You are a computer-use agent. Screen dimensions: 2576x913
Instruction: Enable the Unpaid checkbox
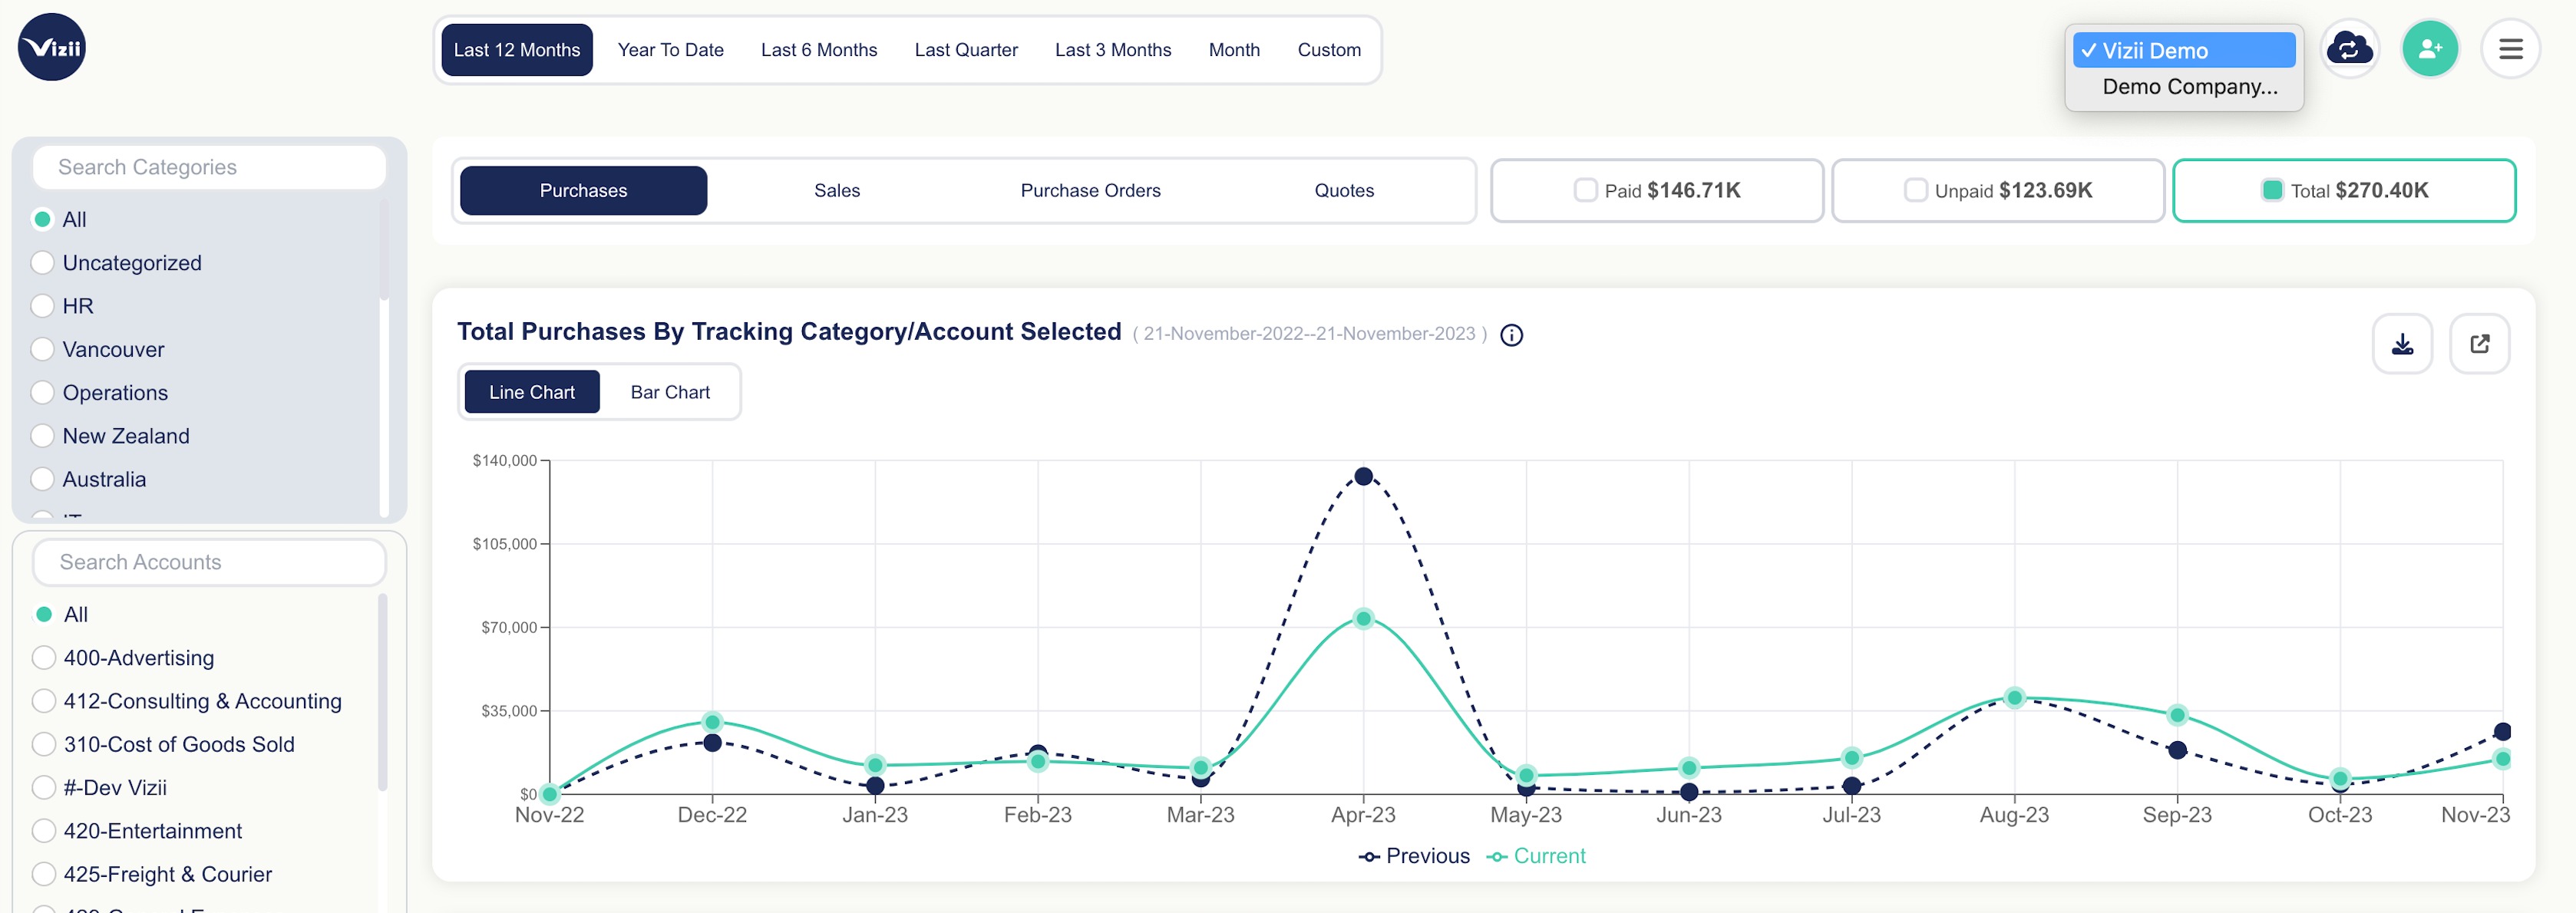point(1915,190)
